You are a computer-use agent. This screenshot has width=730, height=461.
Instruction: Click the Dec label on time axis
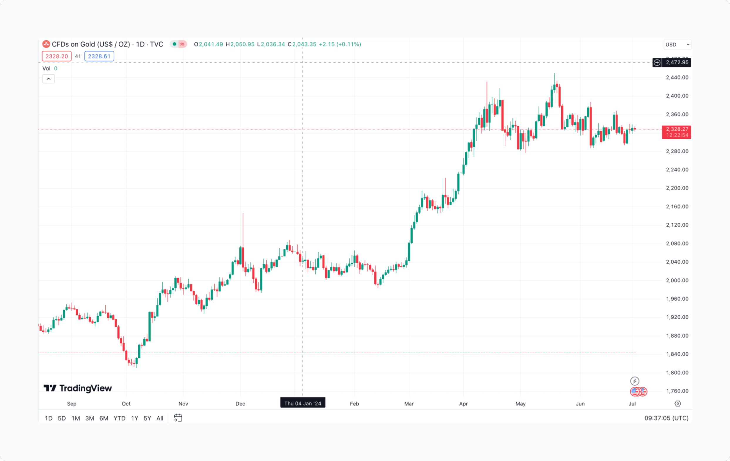[240, 404]
